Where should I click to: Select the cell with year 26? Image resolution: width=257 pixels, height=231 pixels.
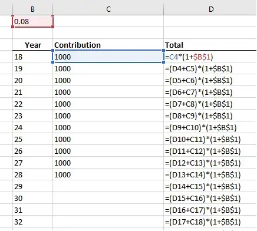point(32,151)
